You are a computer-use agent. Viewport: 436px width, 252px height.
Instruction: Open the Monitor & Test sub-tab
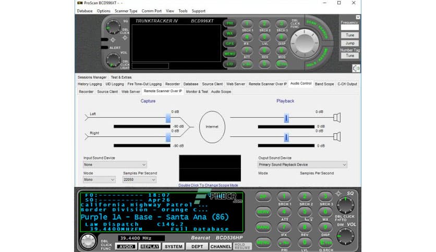tap(197, 92)
